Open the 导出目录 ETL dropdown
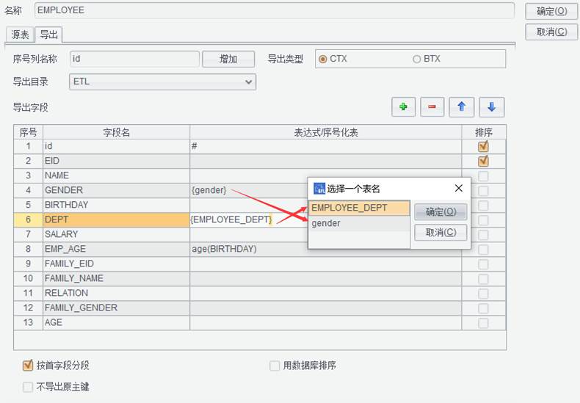Viewport: 580px width, 403px height. pyautogui.click(x=162, y=81)
